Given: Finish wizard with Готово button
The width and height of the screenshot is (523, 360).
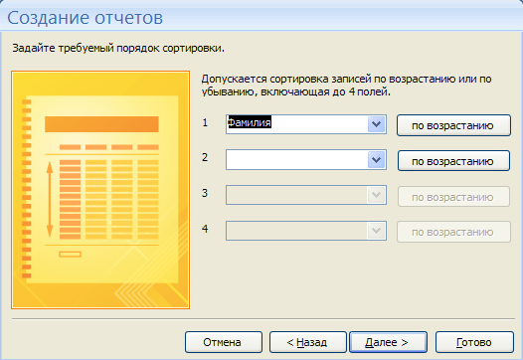Looking at the screenshot, I should (x=474, y=342).
